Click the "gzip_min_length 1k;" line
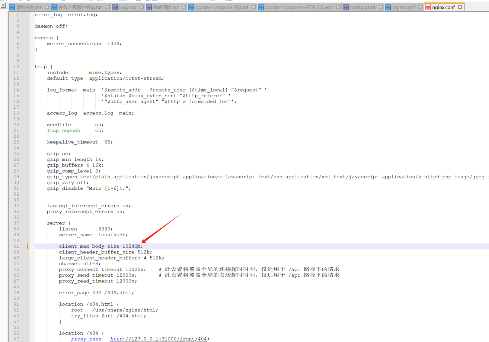The width and height of the screenshot is (489, 342). [x=75, y=160]
